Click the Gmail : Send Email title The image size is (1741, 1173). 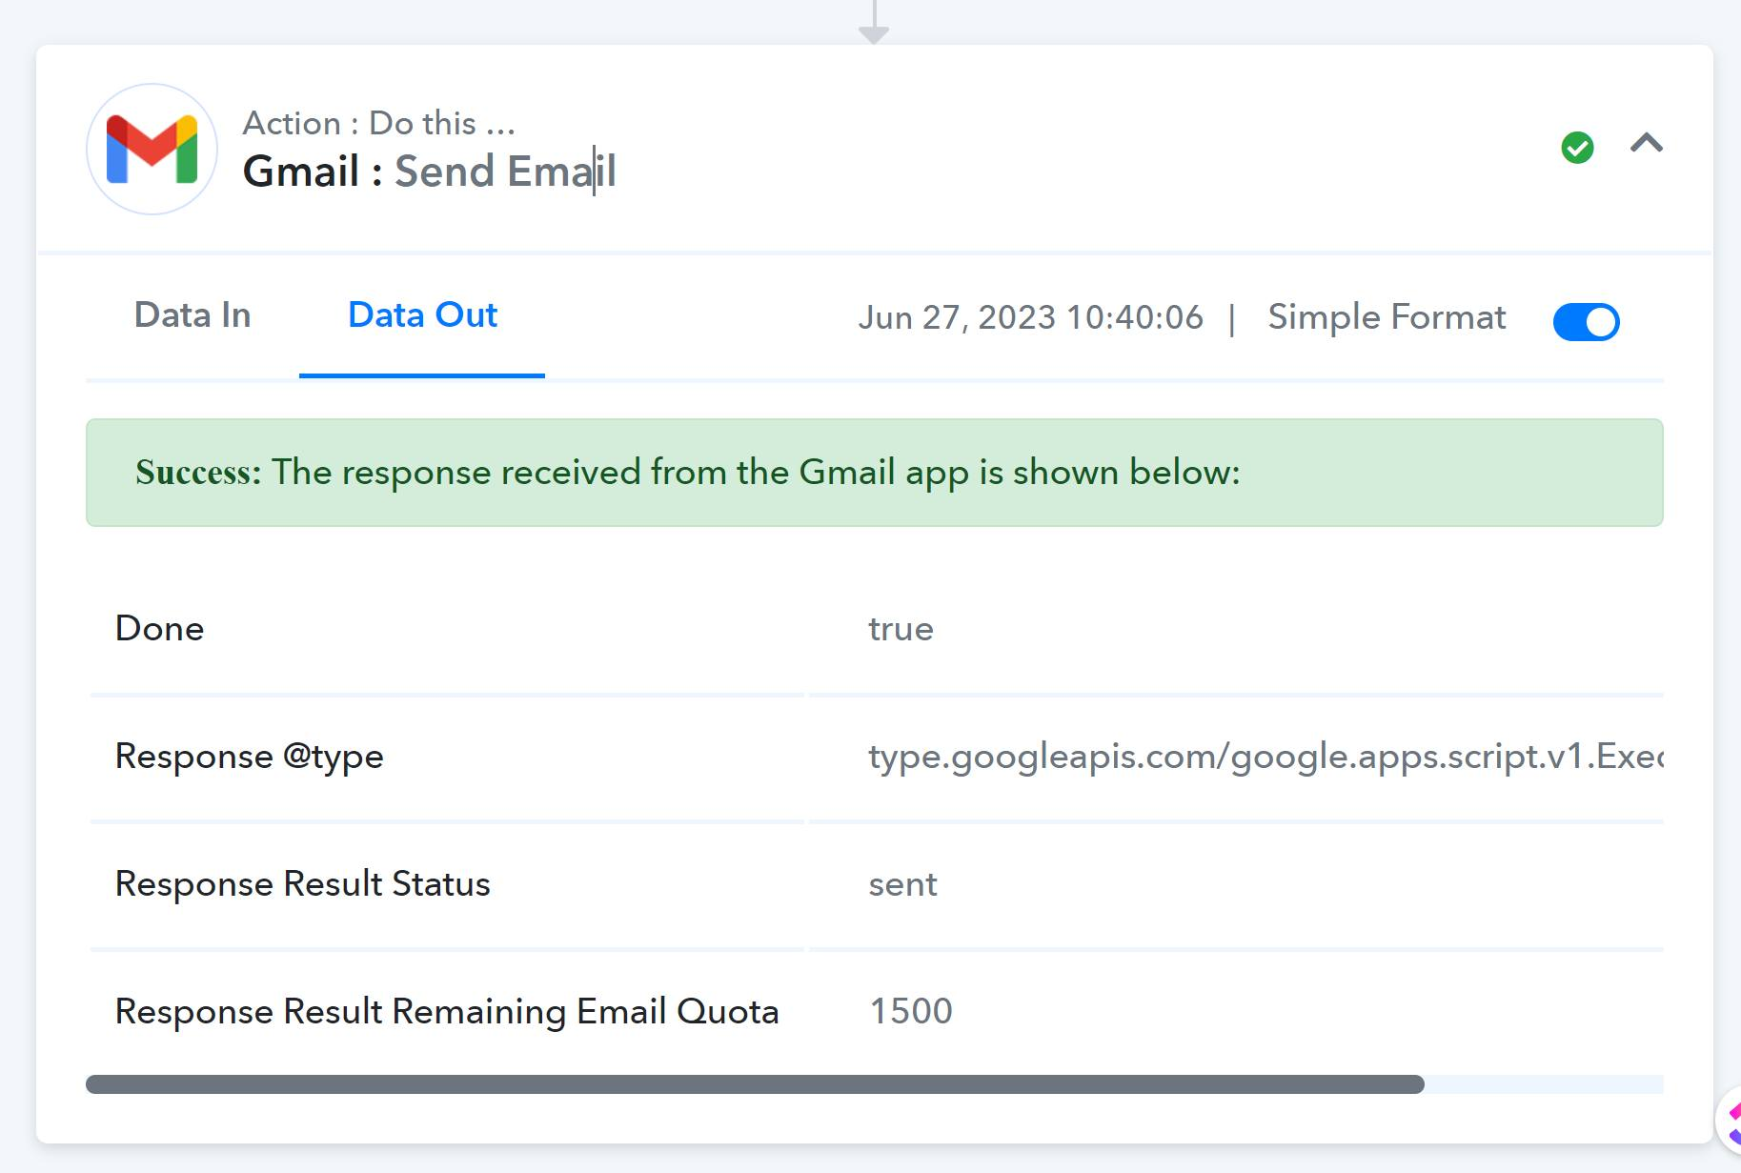pos(430,172)
